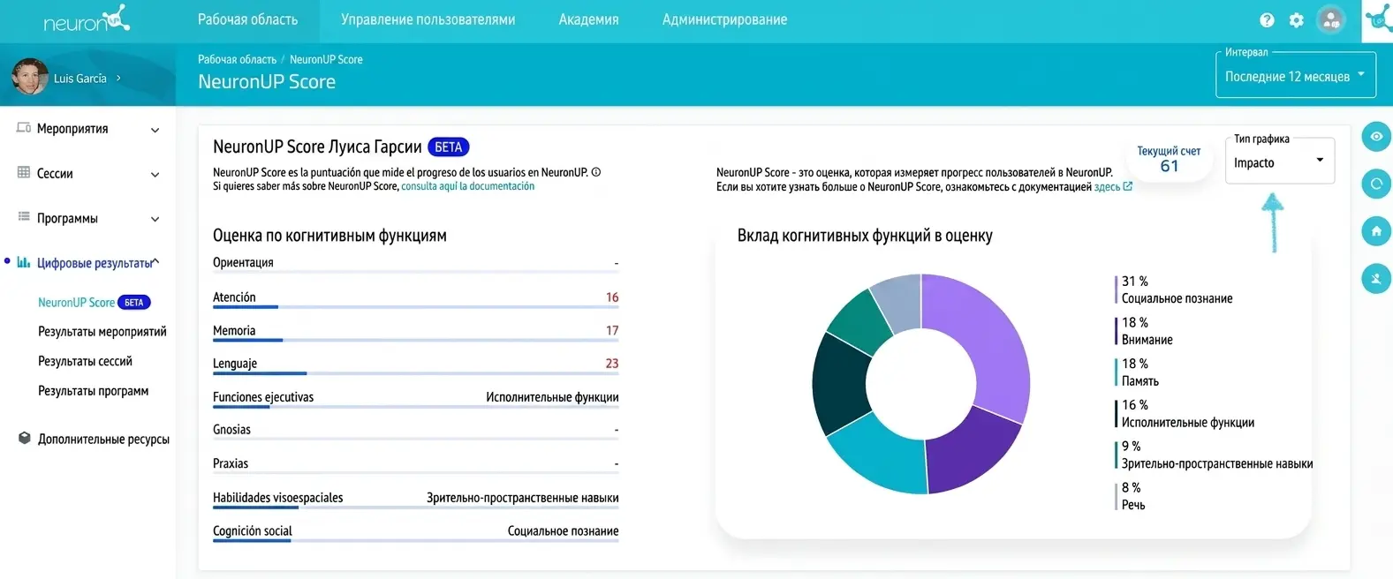Screen dimensions: 1393x579
Task: Click Ориентация function row
Action: click(x=415, y=264)
